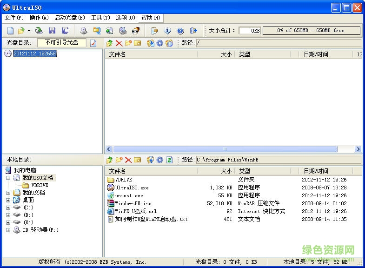Expand the 桌面 tree node
Image resolution: width=365 pixels, height=268 pixels.
8,200
